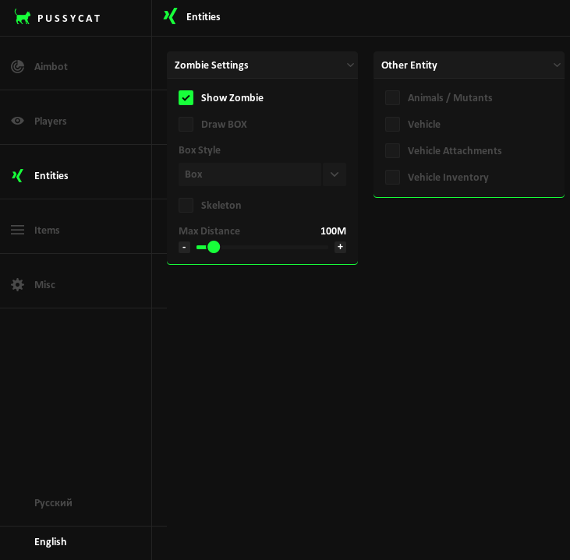Enable the Skeleton checkbox
The image size is (570, 560).
(x=186, y=205)
